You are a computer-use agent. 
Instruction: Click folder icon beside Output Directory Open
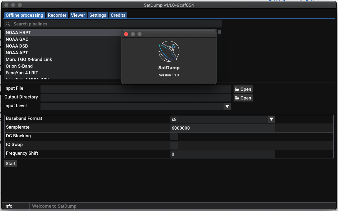coord(237,98)
